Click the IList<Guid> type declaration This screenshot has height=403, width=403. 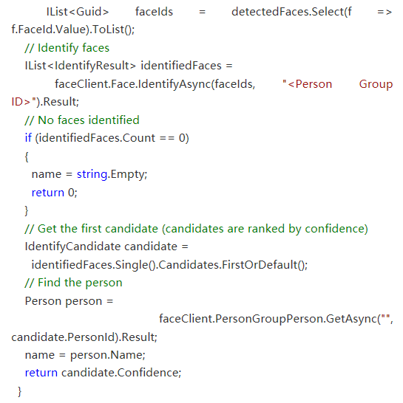tap(78, 12)
